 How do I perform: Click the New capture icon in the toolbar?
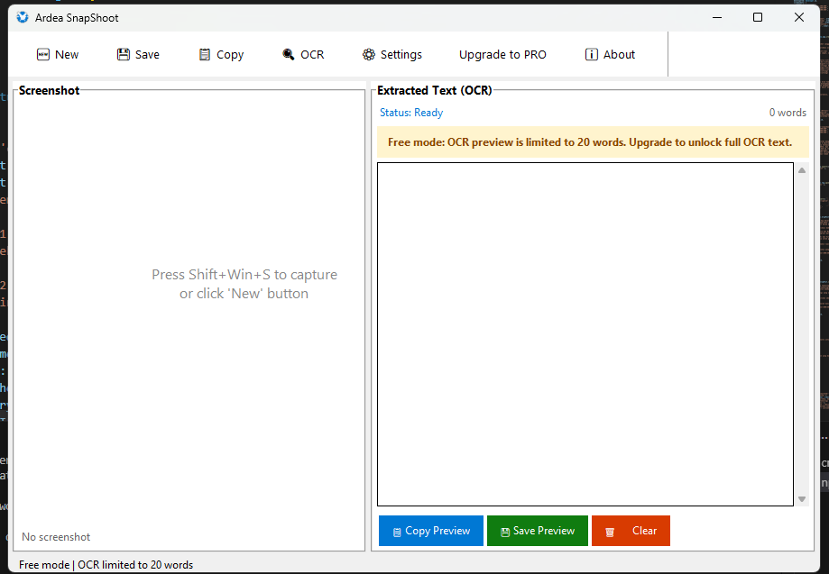[x=43, y=55]
